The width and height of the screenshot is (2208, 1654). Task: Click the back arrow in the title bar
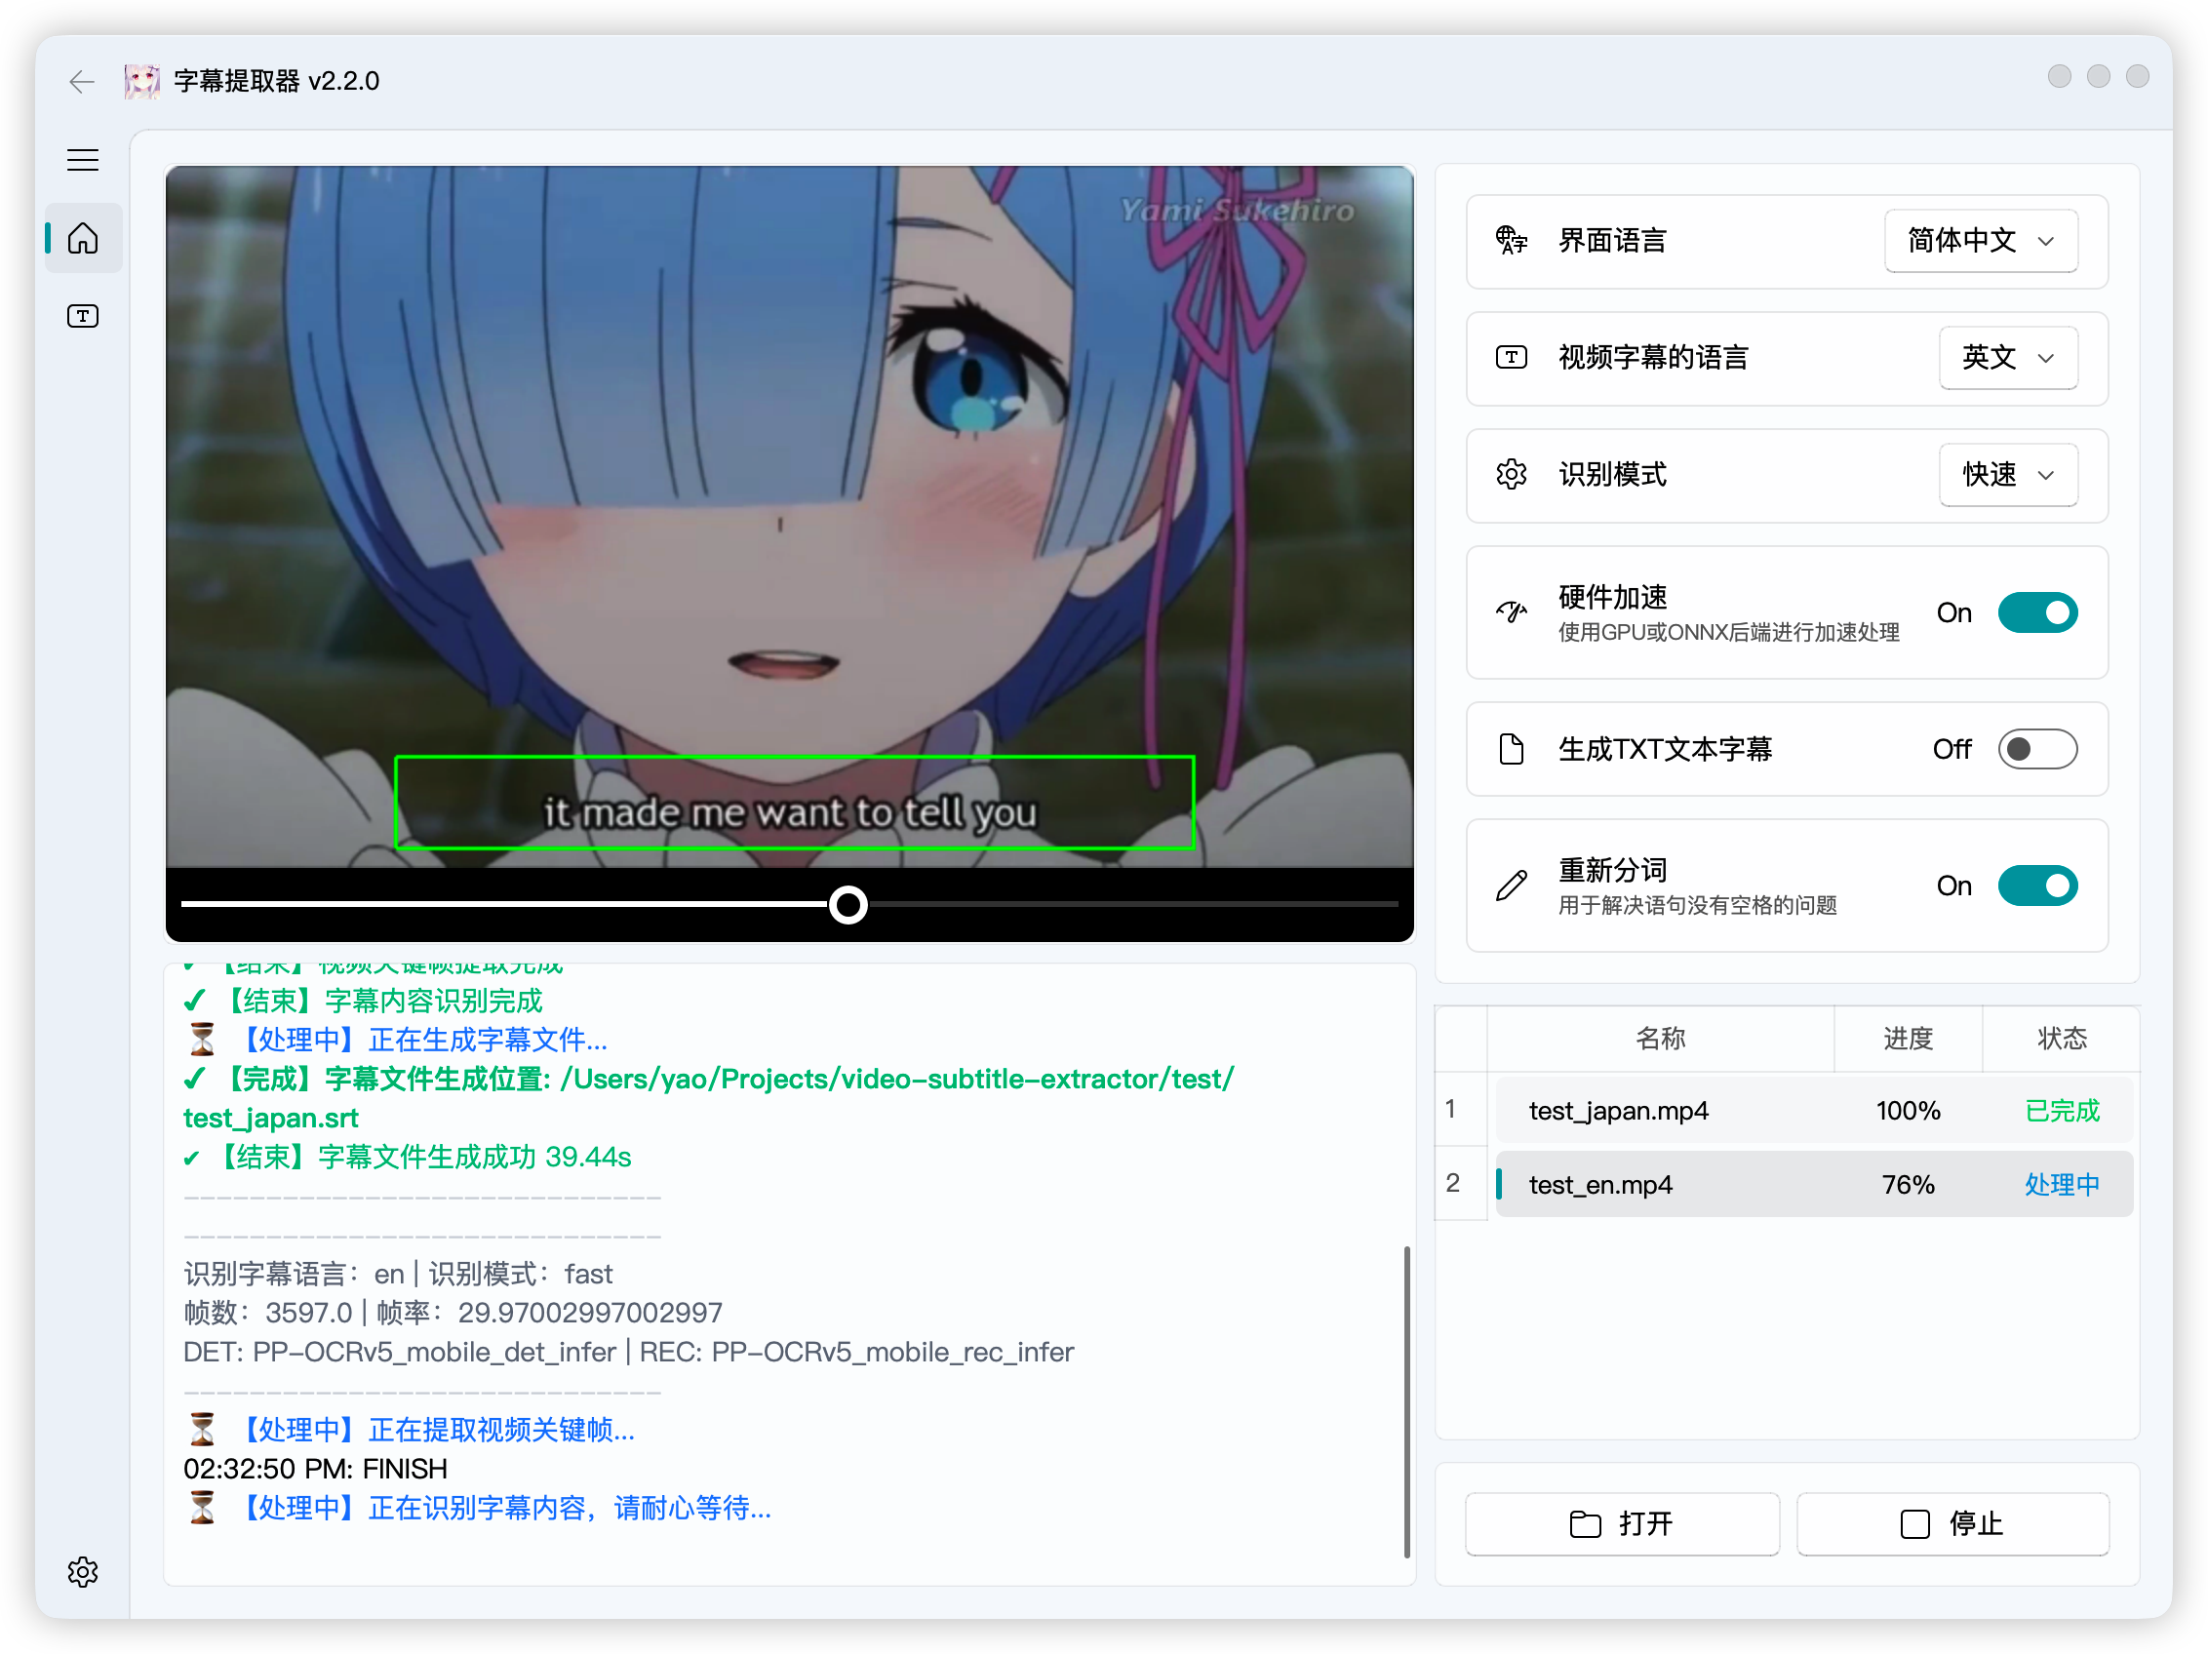pyautogui.click(x=81, y=81)
